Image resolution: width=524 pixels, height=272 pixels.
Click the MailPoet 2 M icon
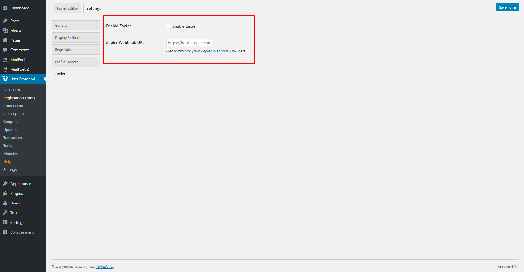[x=5, y=69]
